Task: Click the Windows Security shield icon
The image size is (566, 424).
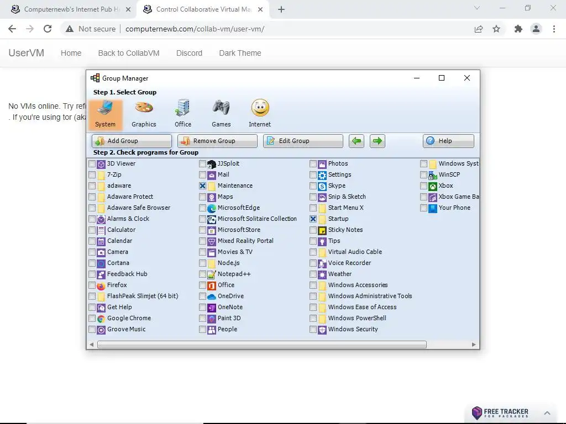Action: click(x=322, y=330)
